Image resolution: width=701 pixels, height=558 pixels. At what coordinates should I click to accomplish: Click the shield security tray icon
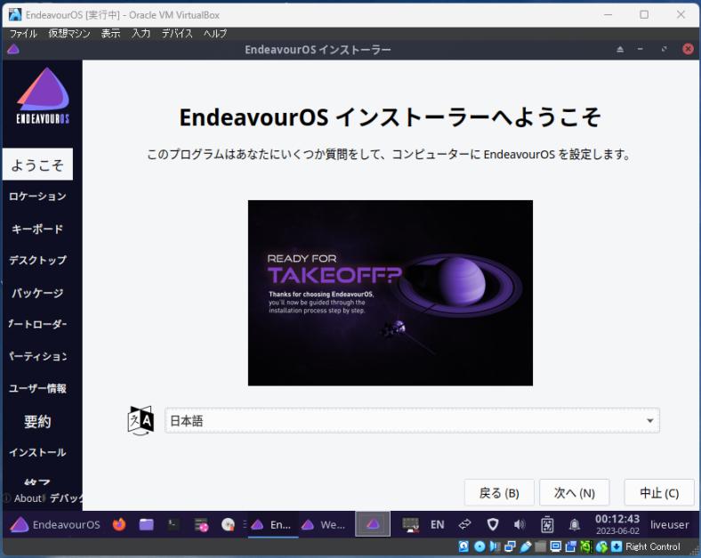492,524
